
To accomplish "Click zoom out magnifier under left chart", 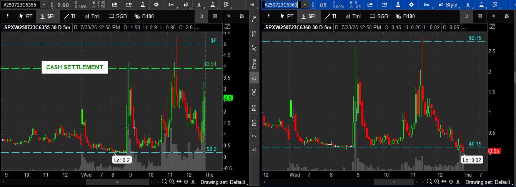I will coord(164,182).
